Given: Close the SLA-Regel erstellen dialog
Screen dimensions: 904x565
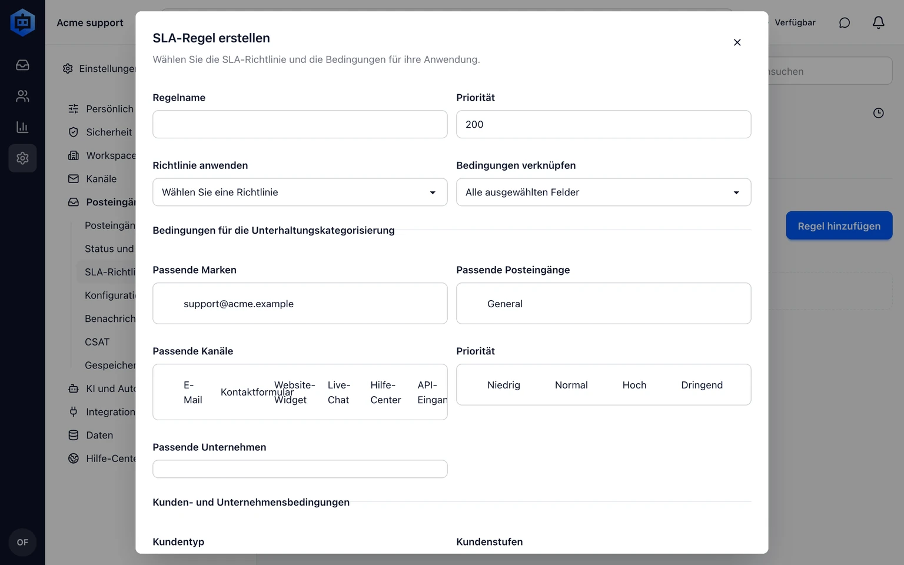Looking at the screenshot, I should [737, 42].
